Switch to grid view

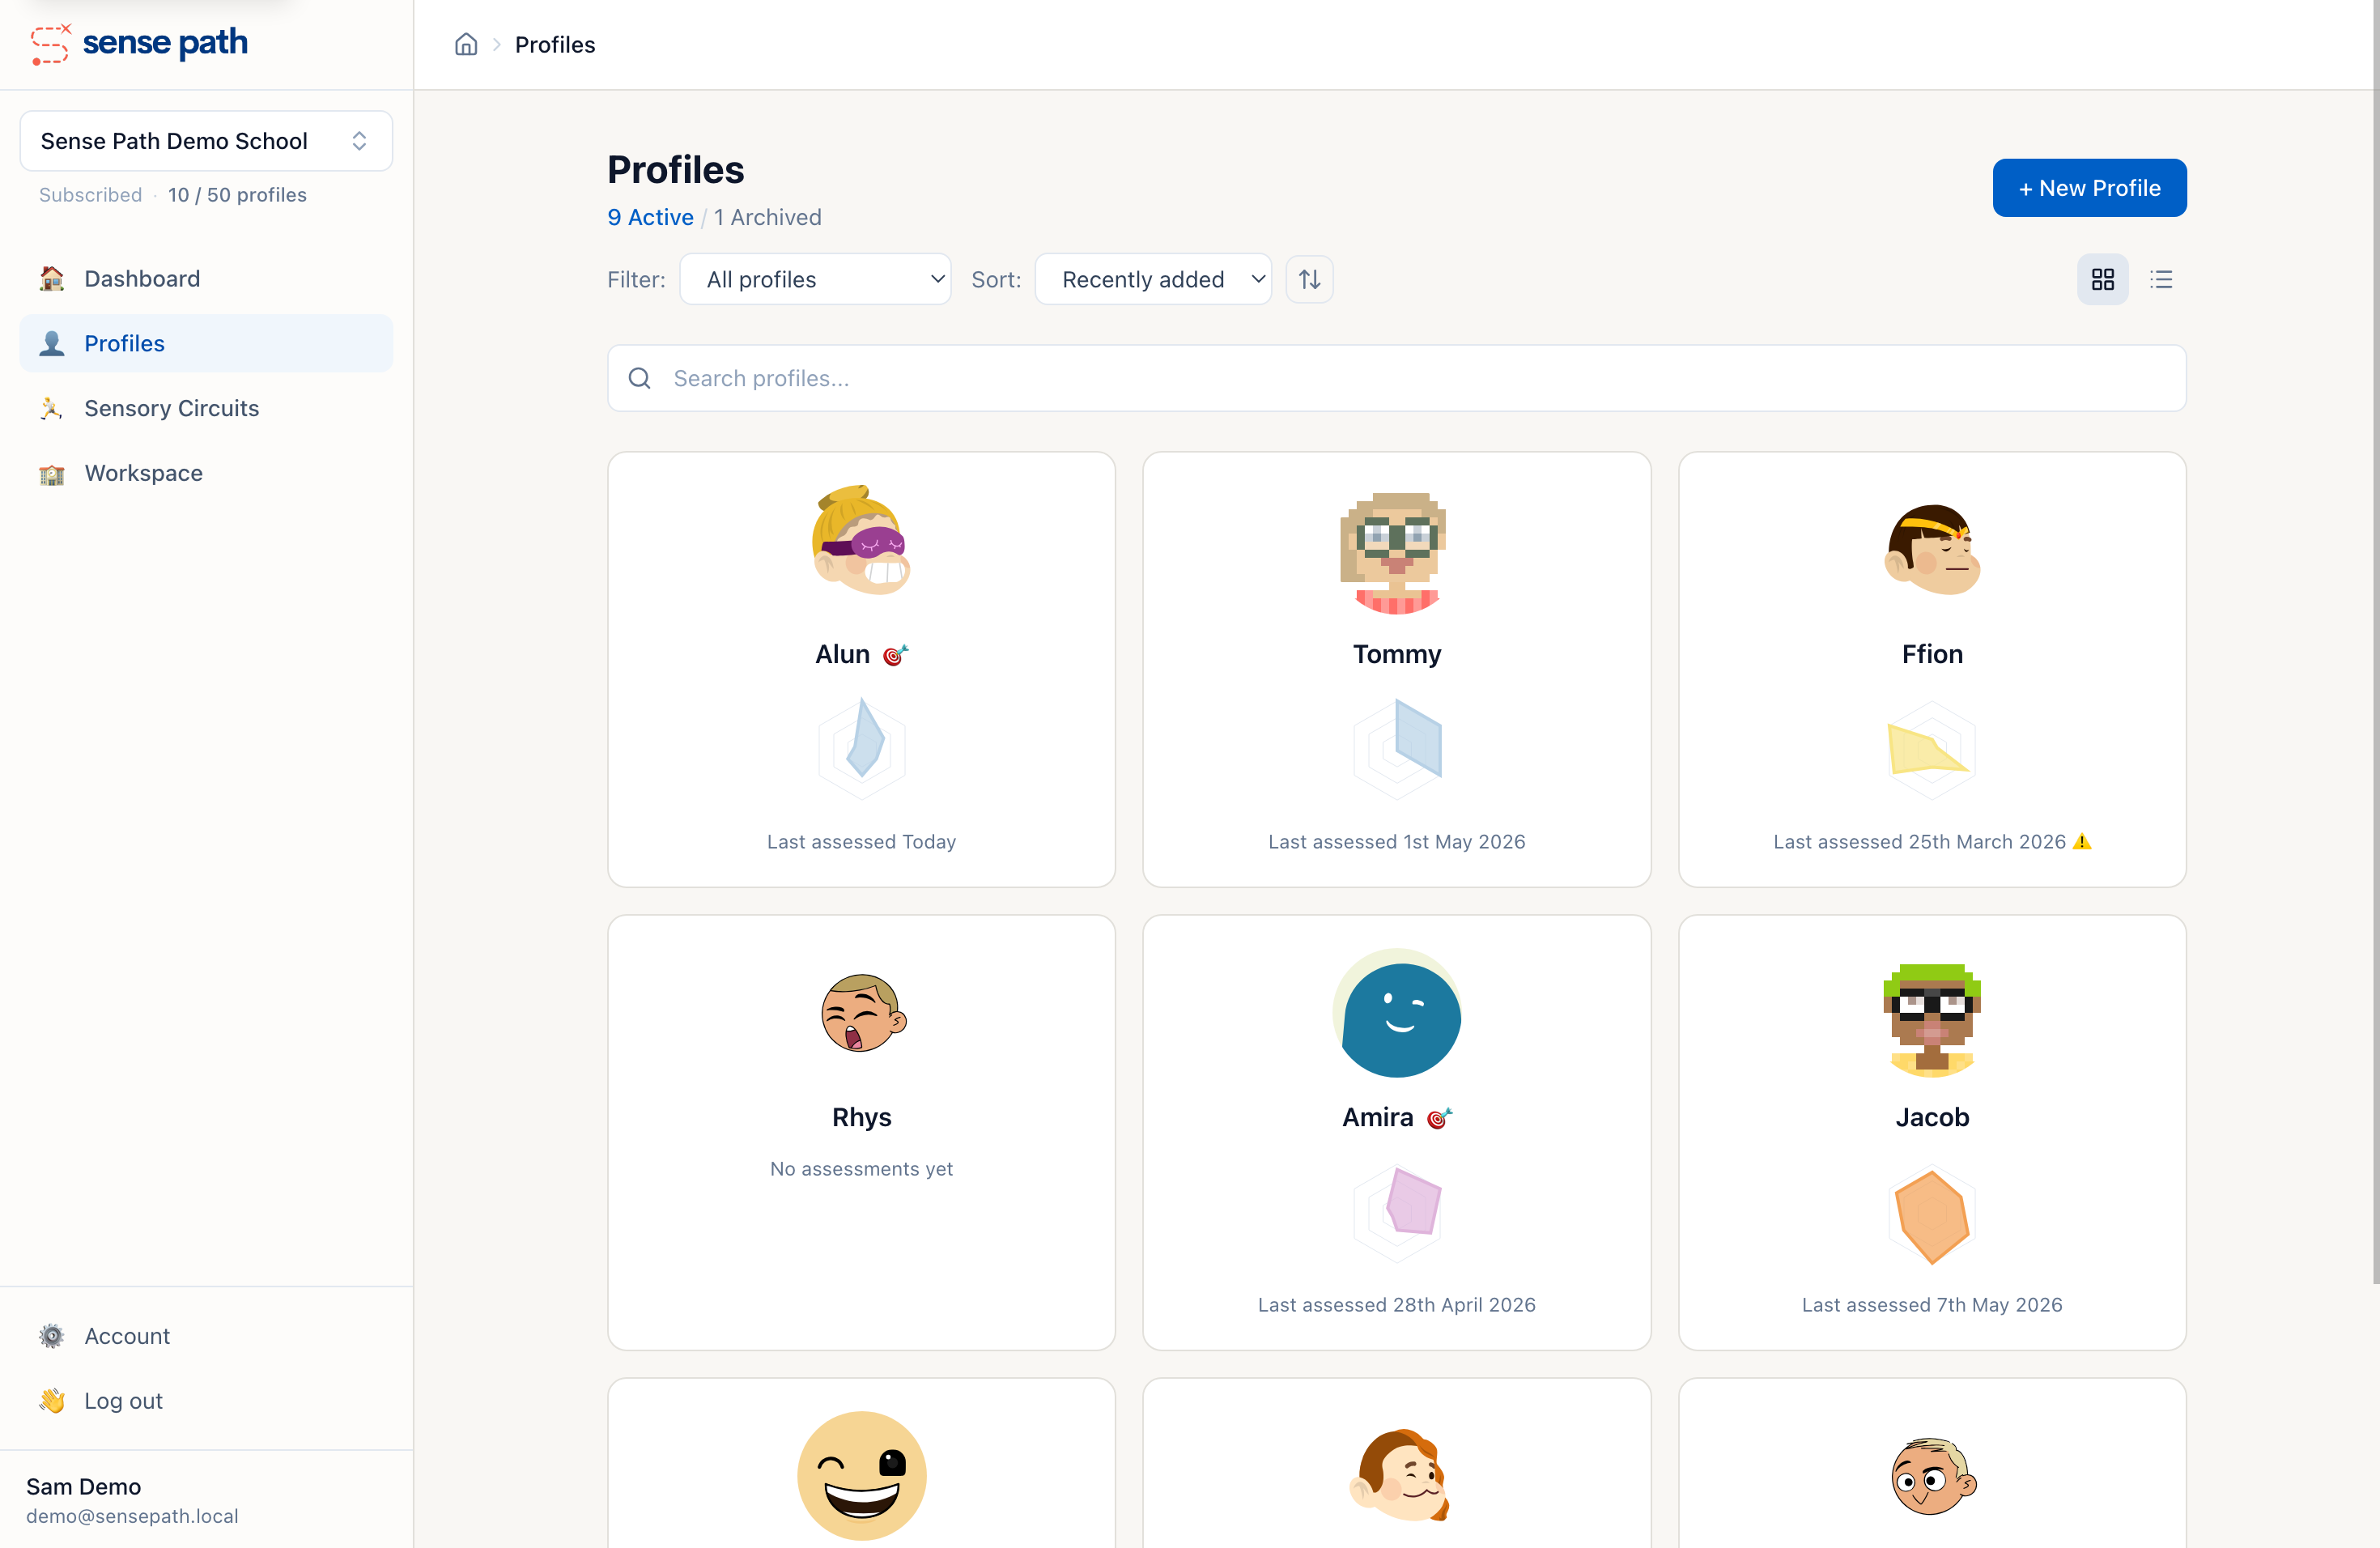tap(2102, 279)
